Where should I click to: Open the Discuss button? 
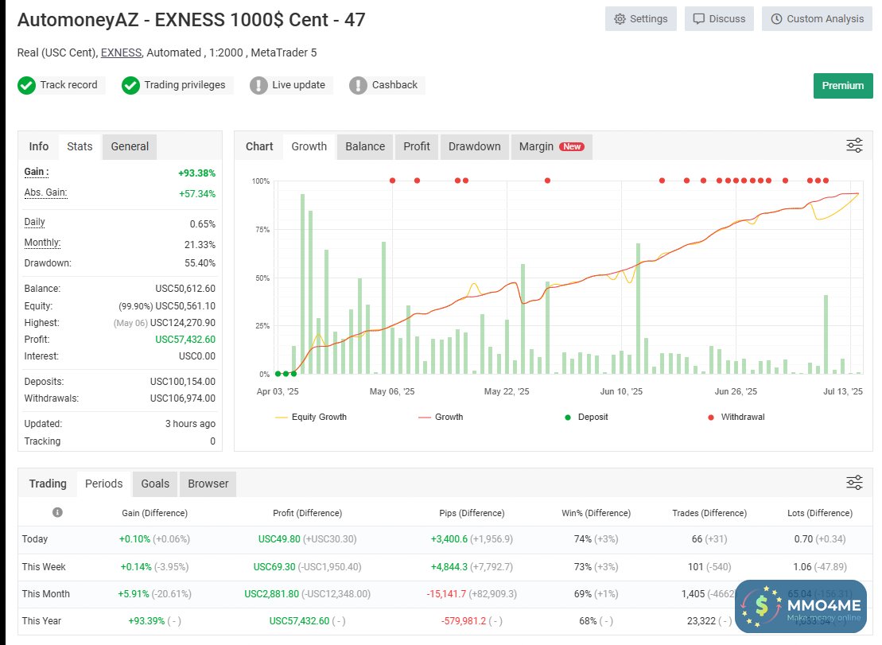pos(719,19)
